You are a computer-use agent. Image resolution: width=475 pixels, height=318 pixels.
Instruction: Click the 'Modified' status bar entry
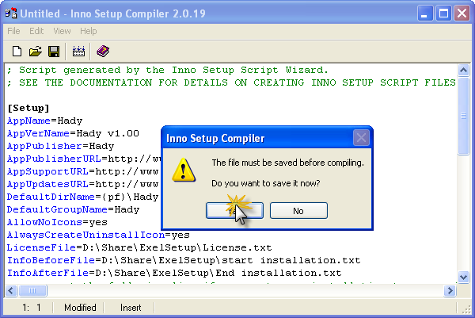point(80,308)
